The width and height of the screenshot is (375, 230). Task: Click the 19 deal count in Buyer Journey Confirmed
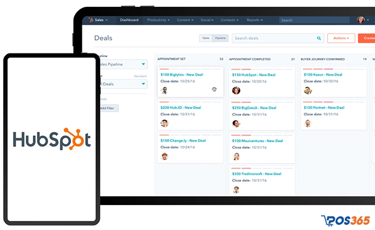[x=364, y=59]
